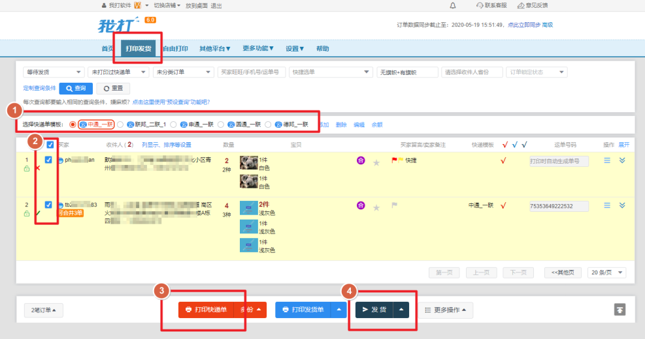Open 意见反馈 feedback
Image resolution: width=645 pixels, height=339 pixels.
pyautogui.click(x=533, y=5)
